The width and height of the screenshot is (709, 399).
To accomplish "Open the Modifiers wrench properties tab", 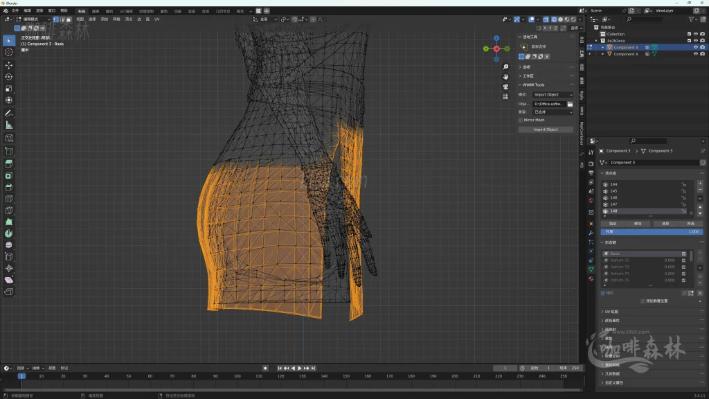I will click(591, 233).
